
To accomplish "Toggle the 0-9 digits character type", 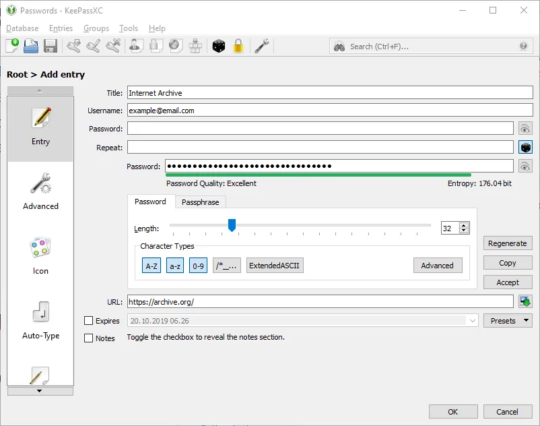I will (199, 266).
